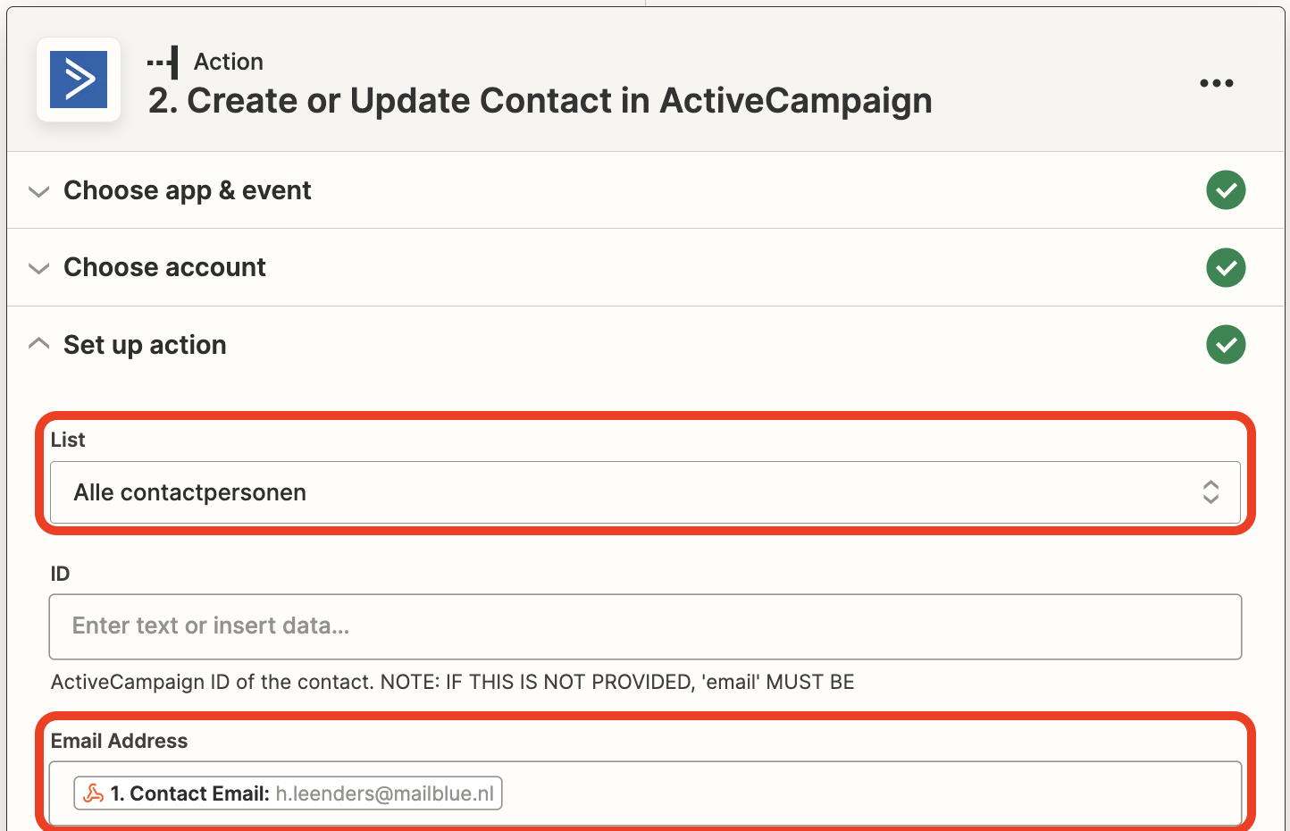This screenshot has width=1290, height=831.
Task: Open the Alle contactpersonen list dropdown
Action: (645, 492)
